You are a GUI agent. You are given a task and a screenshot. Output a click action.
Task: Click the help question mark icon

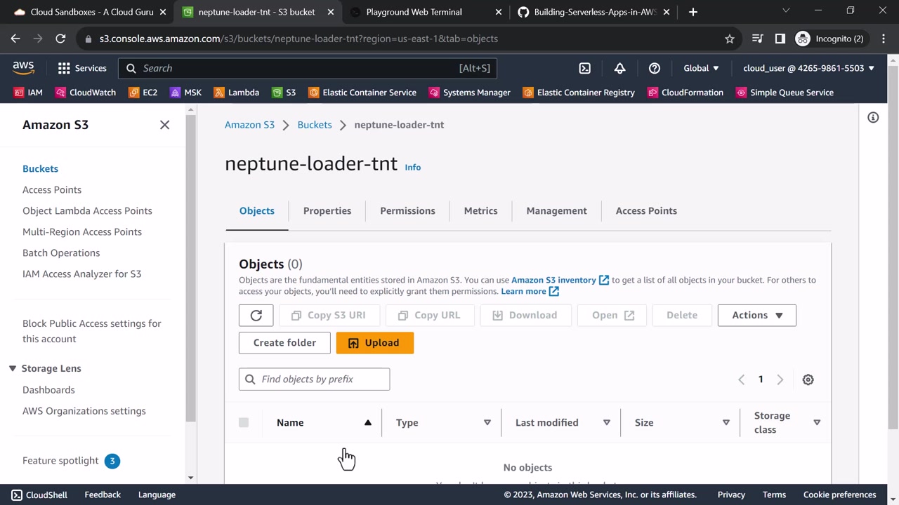pos(654,68)
